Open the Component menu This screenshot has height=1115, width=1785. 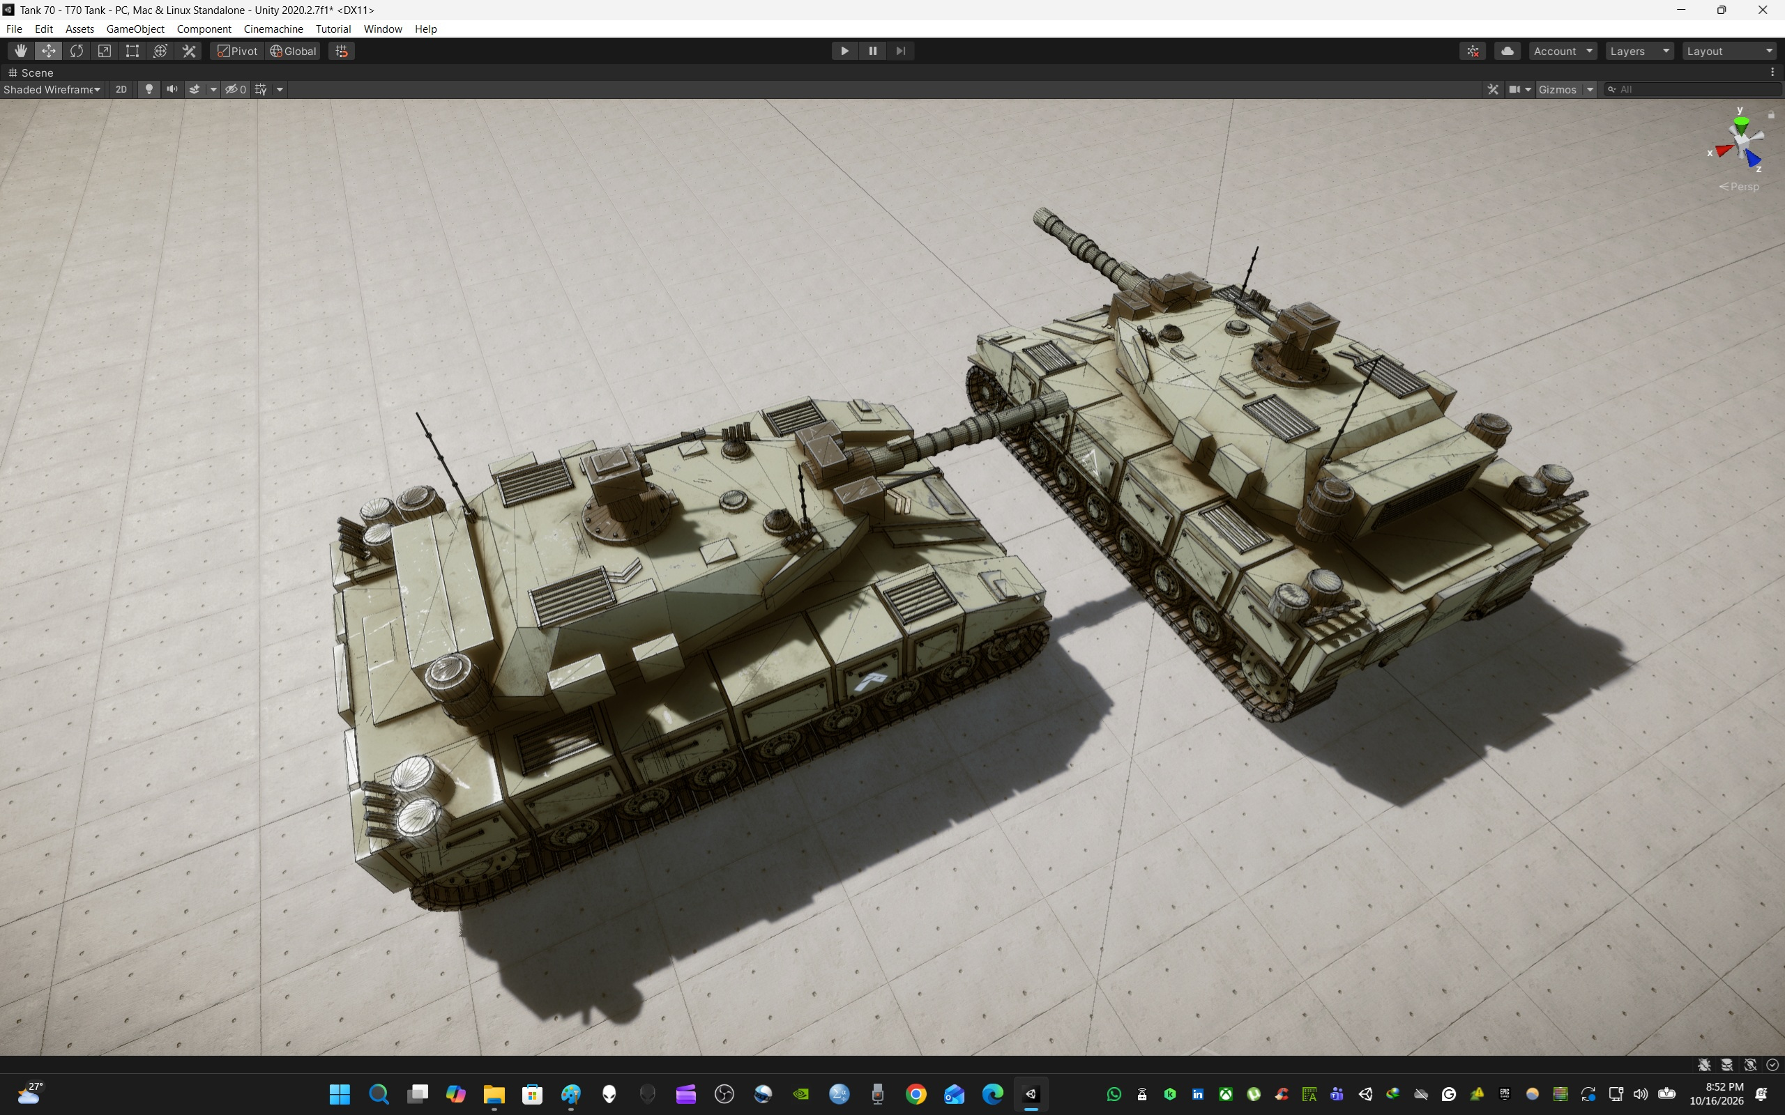pyautogui.click(x=204, y=29)
